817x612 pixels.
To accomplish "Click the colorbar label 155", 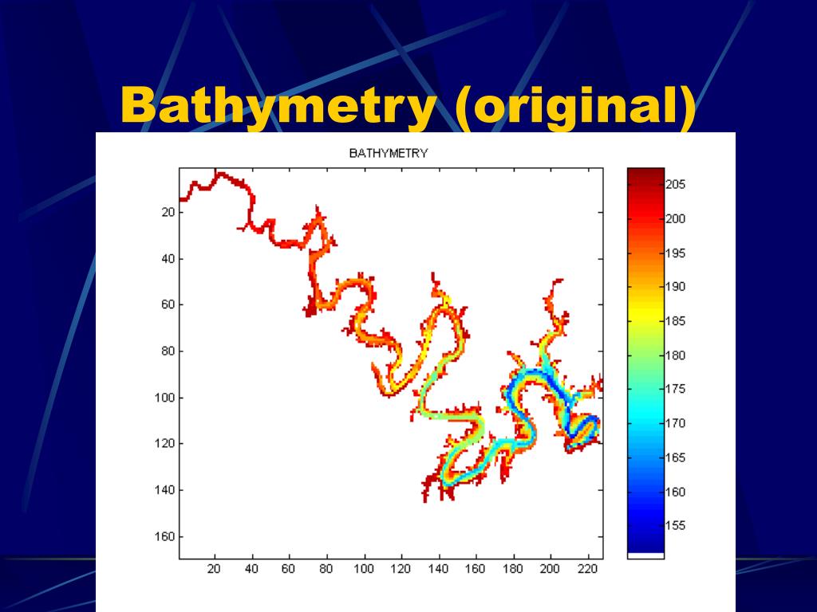I will point(676,526).
